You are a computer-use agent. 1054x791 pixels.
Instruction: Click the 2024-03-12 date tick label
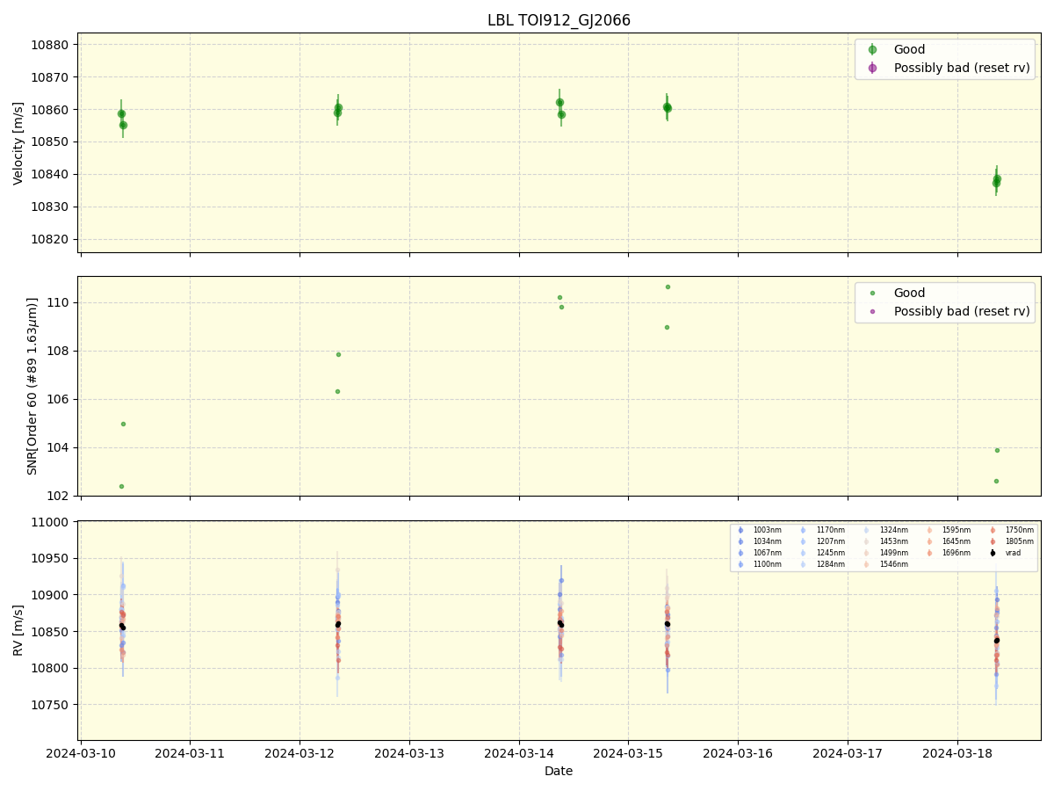click(300, 753)
